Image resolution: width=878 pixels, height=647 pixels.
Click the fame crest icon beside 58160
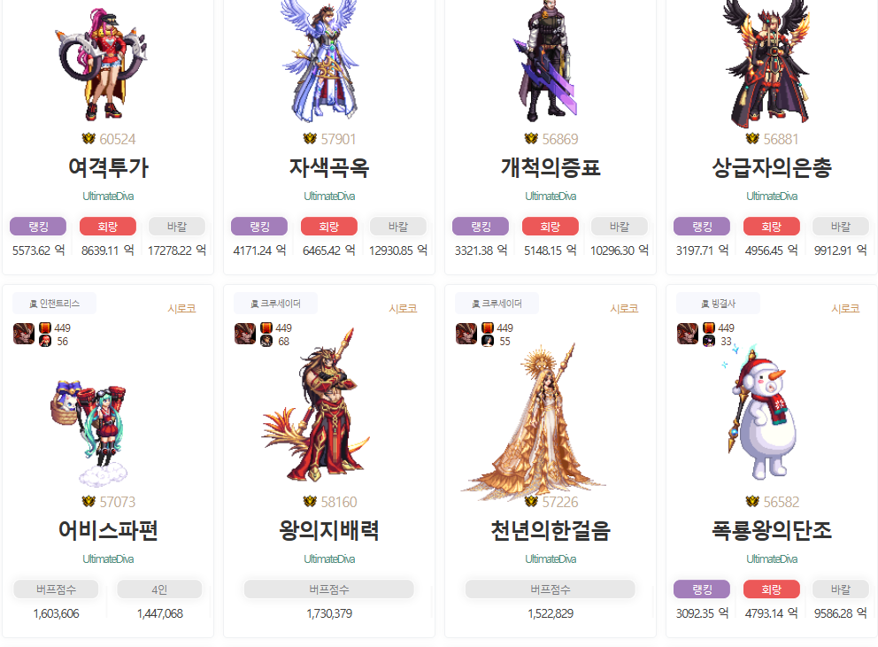tap(310, 501)
